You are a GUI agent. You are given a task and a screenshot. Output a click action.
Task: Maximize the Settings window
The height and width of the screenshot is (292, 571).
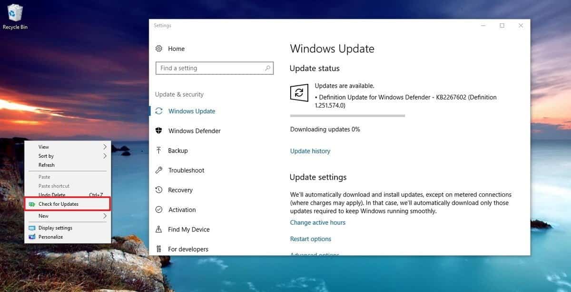pos(502,26)
